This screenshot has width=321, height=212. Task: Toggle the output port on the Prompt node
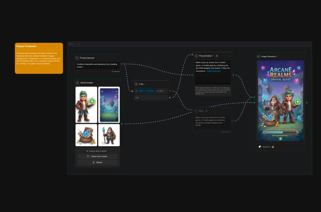pyautogui.click(x=122, y=64)
